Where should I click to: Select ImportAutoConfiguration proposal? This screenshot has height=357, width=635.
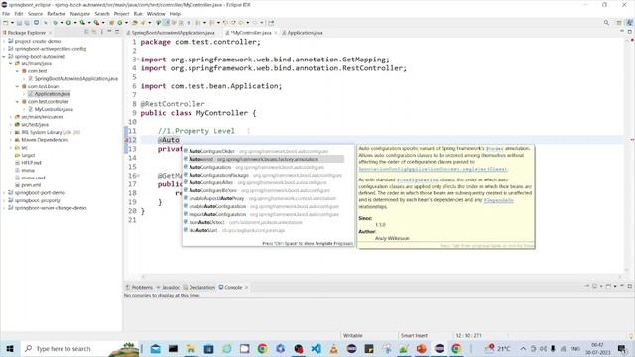(263, 214)
